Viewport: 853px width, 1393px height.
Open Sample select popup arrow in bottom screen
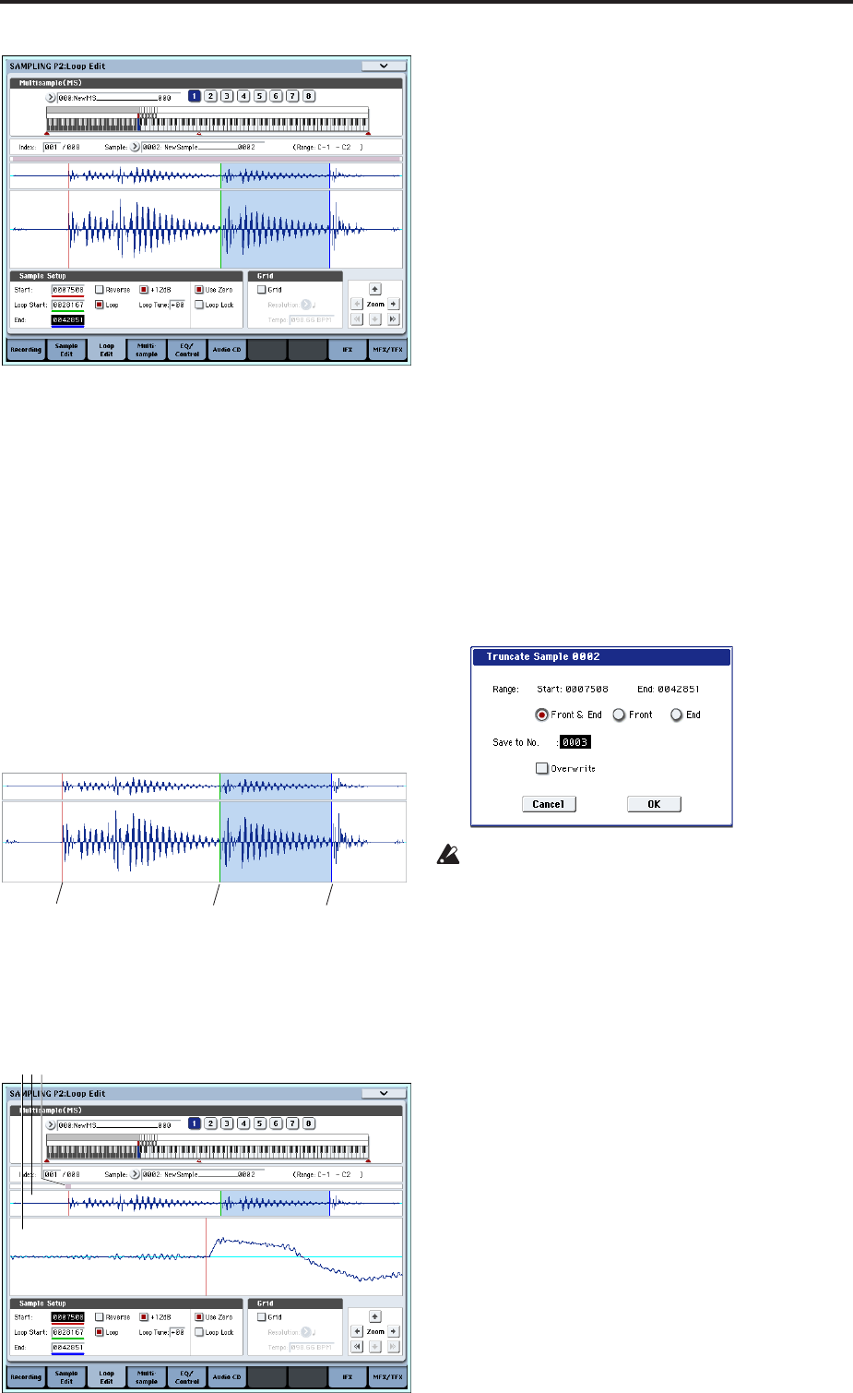(135, 1175)
